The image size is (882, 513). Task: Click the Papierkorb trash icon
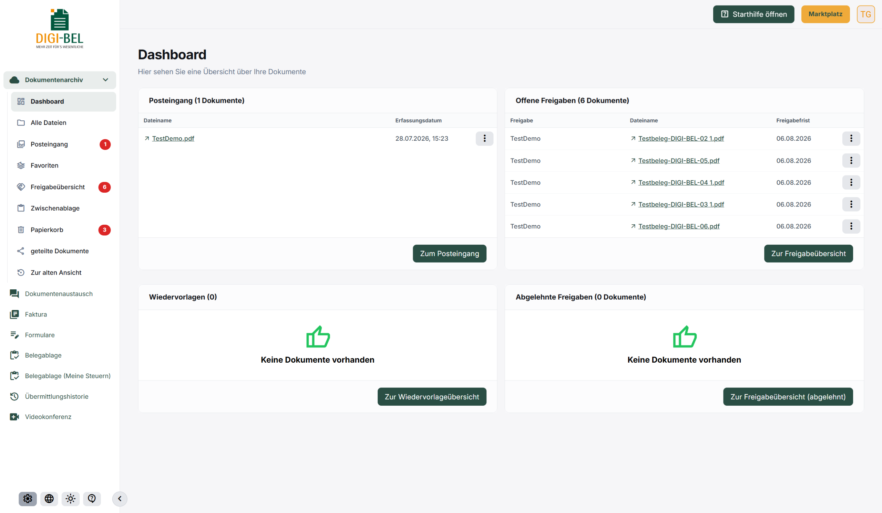[x=21, y=230]
